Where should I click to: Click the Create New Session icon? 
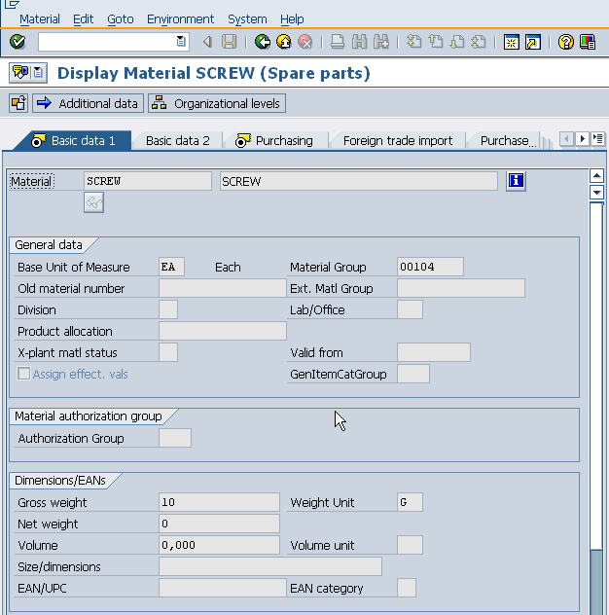tap(512, 42)
